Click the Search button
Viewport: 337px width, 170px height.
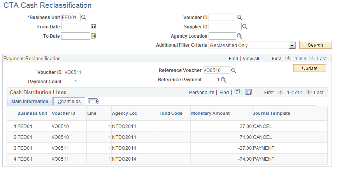[x=316, y=45]
